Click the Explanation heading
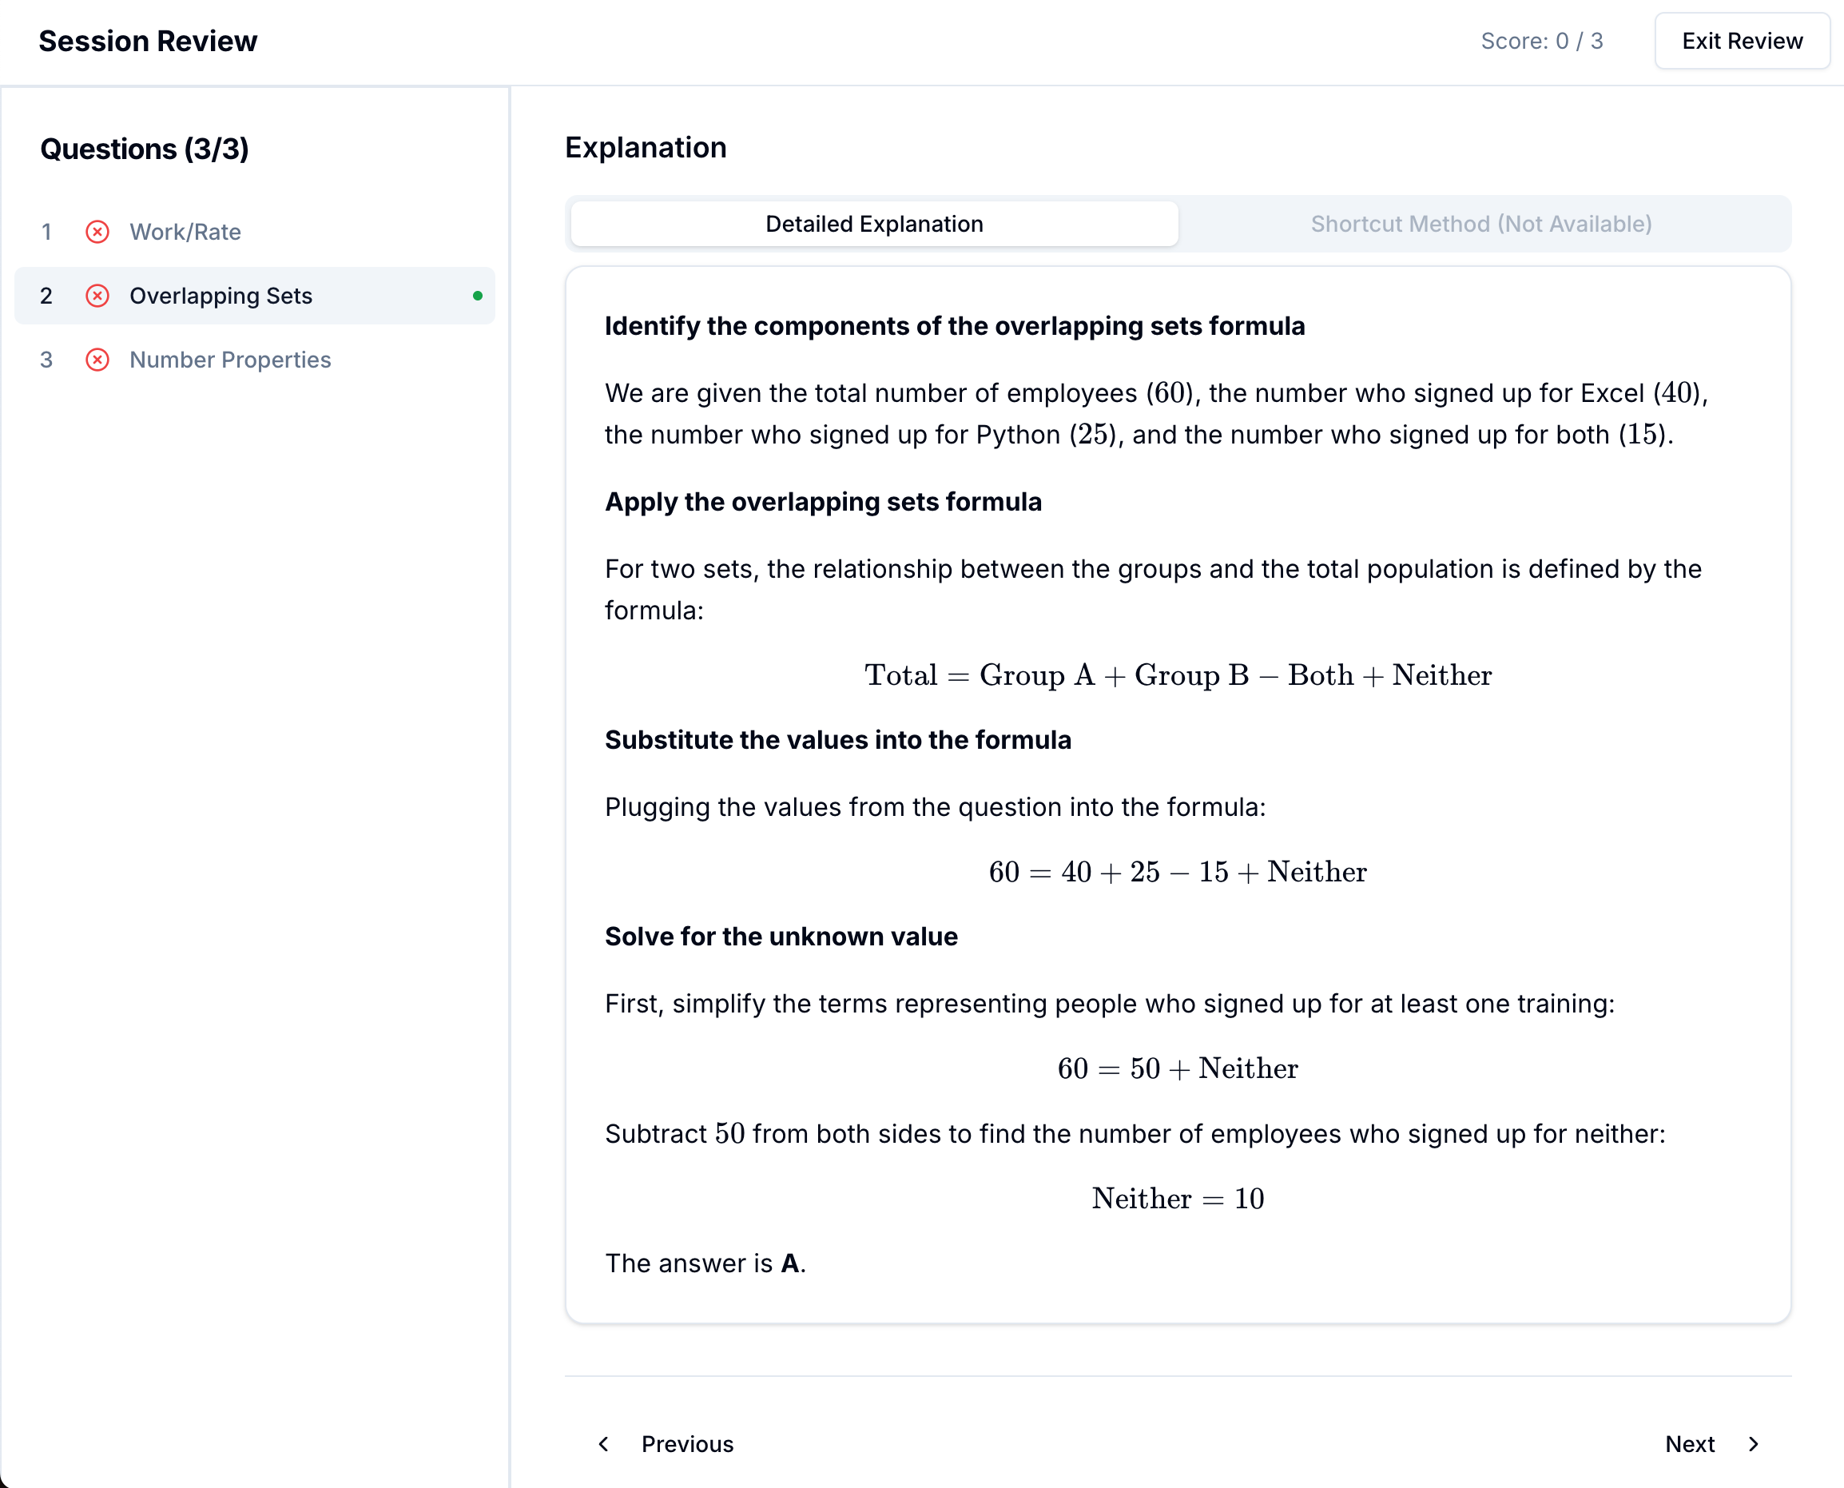The width and height of the screenshot is (1844, 1488). point(646,147)
